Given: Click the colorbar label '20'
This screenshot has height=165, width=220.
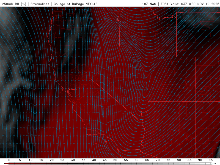Looking at the screenshot, I should coord(52,160).
